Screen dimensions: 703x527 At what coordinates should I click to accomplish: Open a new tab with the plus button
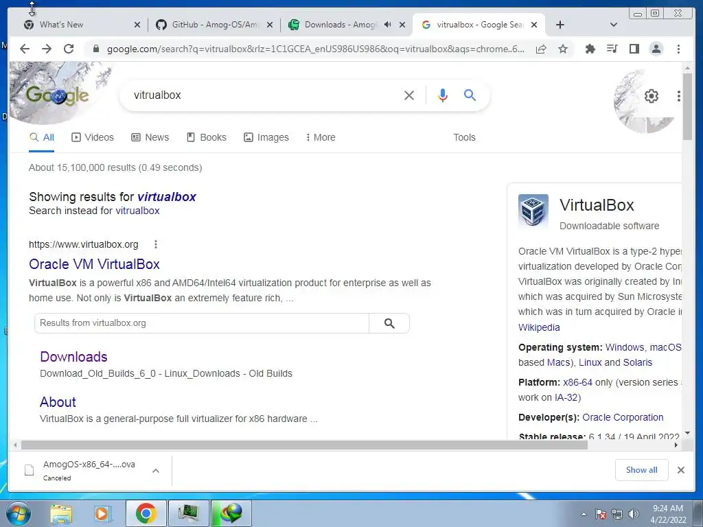(x=560, y=25)
